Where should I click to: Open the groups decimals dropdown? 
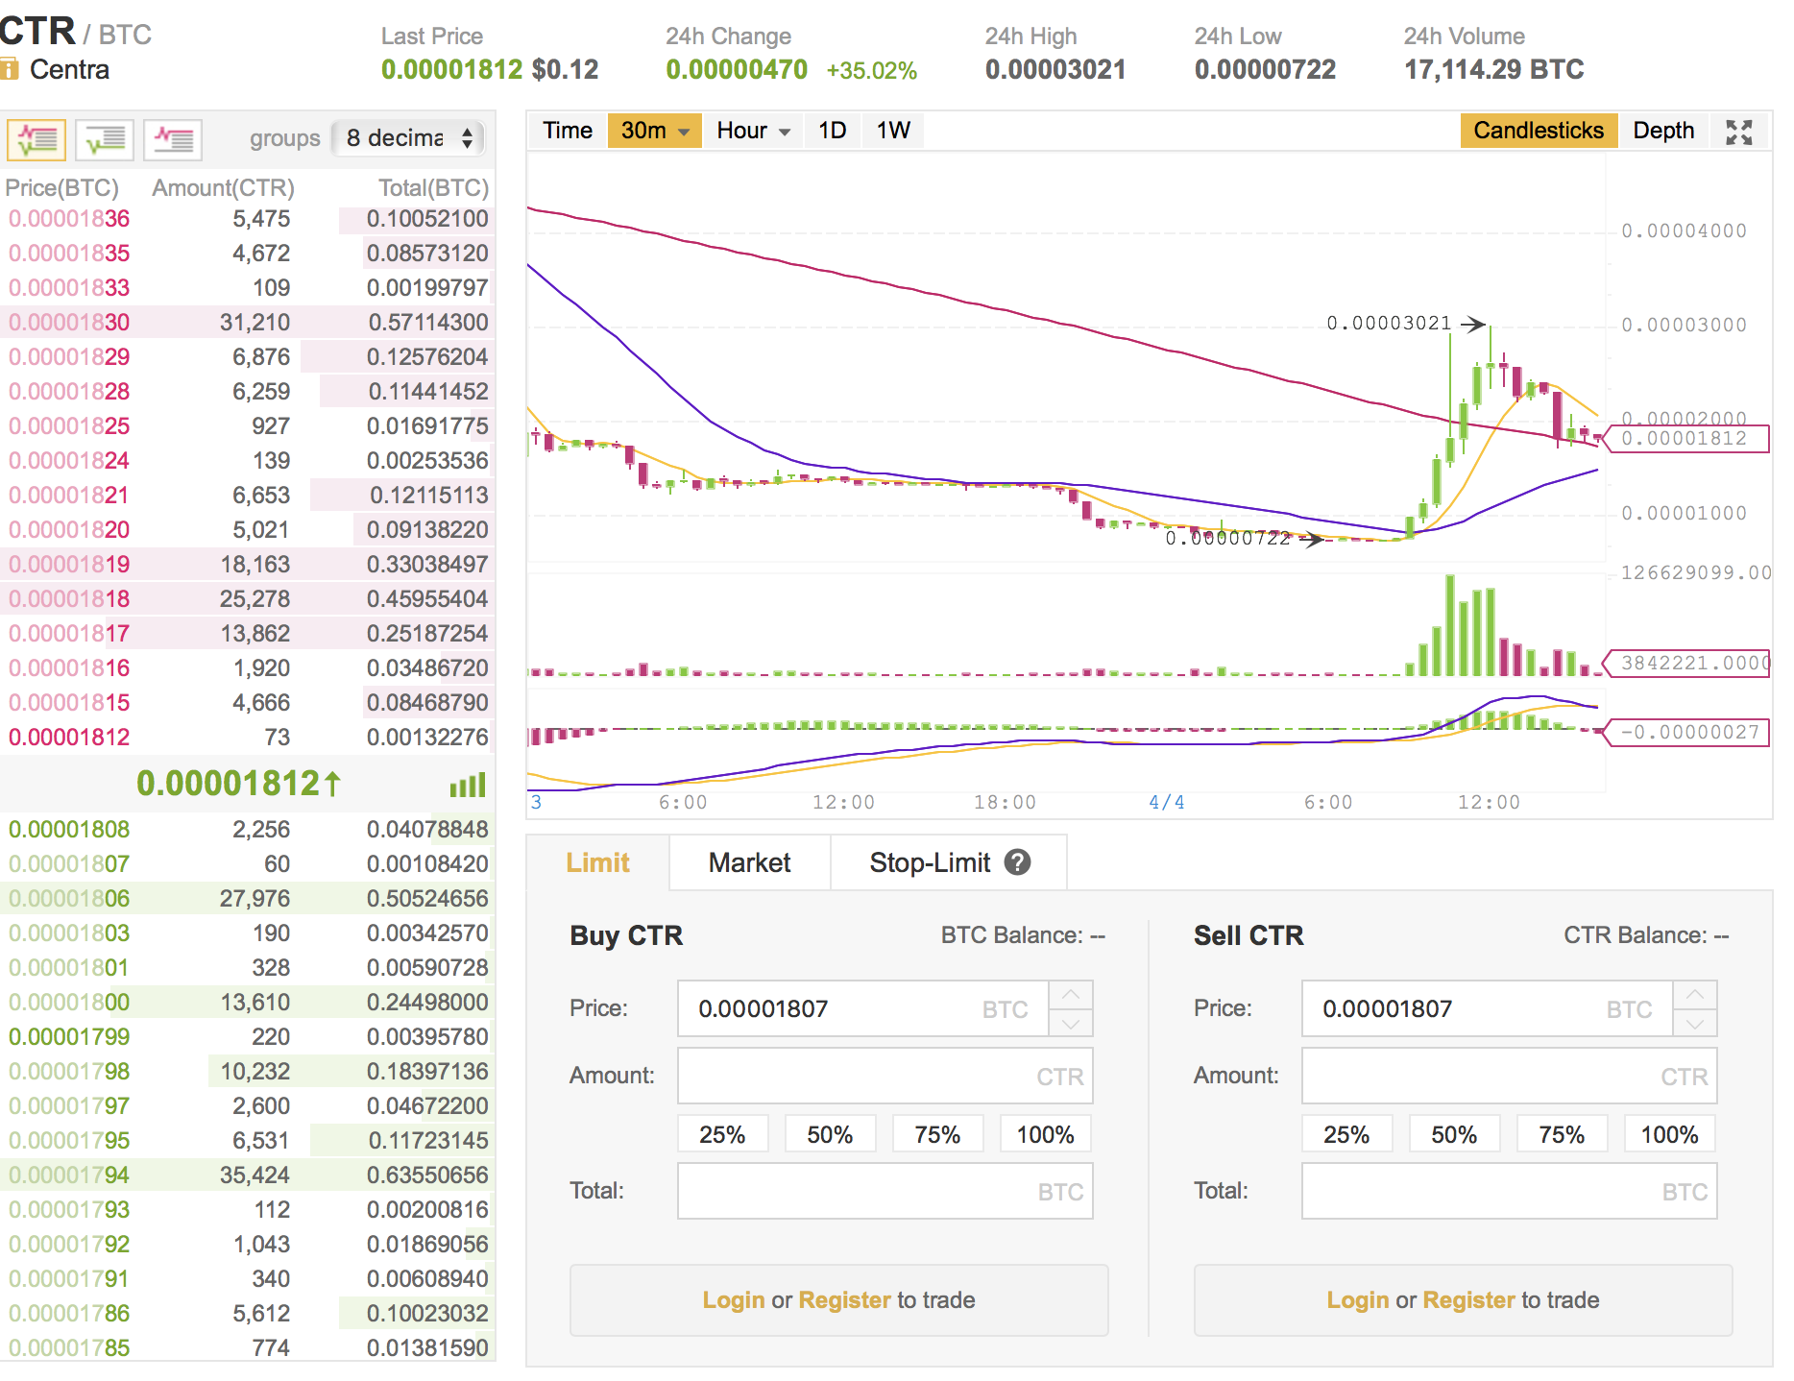coord(409,138)
